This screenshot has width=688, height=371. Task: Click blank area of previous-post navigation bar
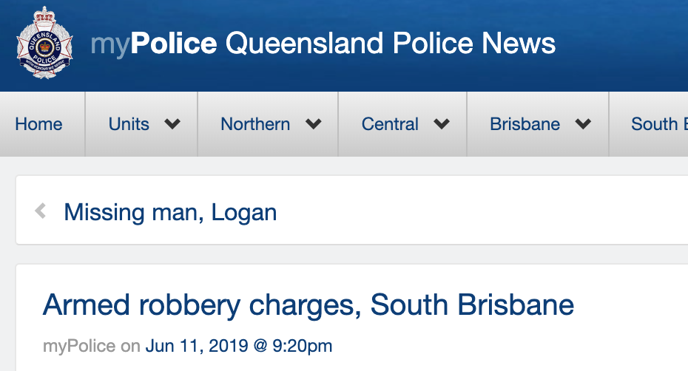tap(481, 213)
